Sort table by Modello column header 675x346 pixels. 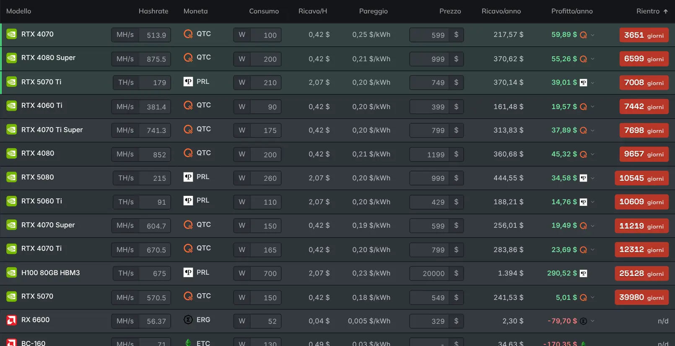coord(18,11)
